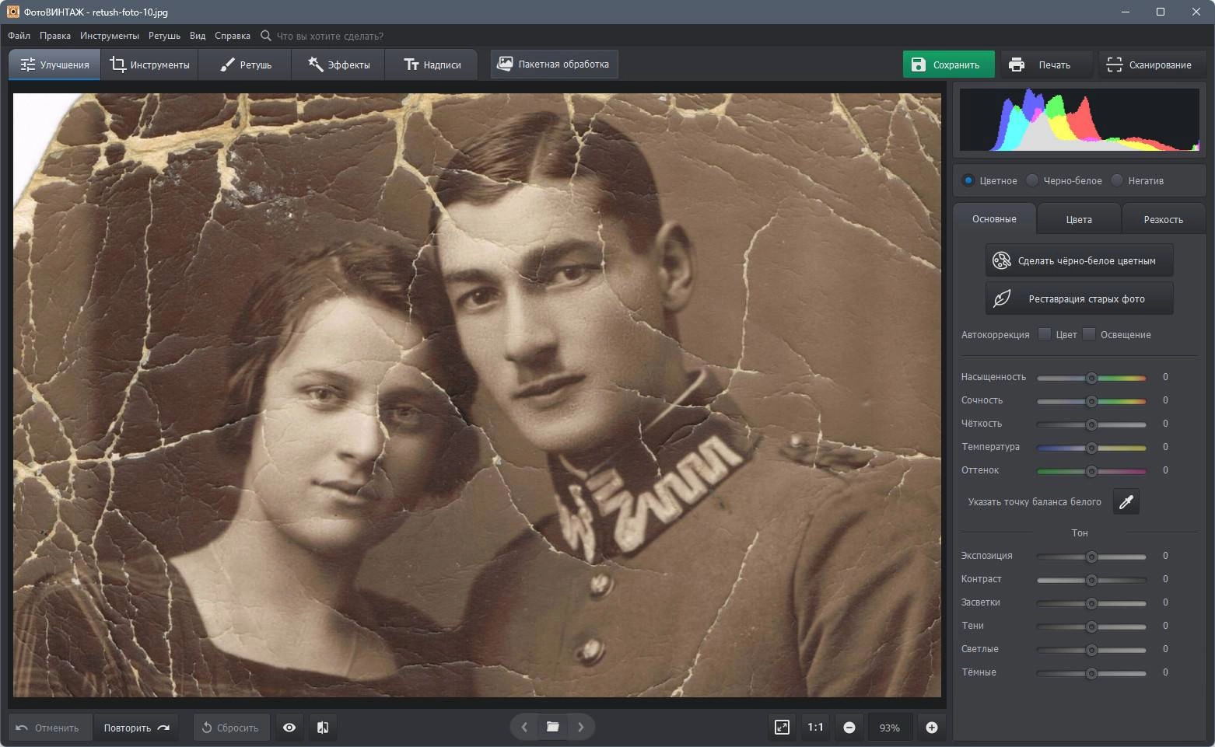Image resolution: width=1215 pixels, height=747 pixels.
Task: Open the Правка menu
Action: [x=55, y=36]
